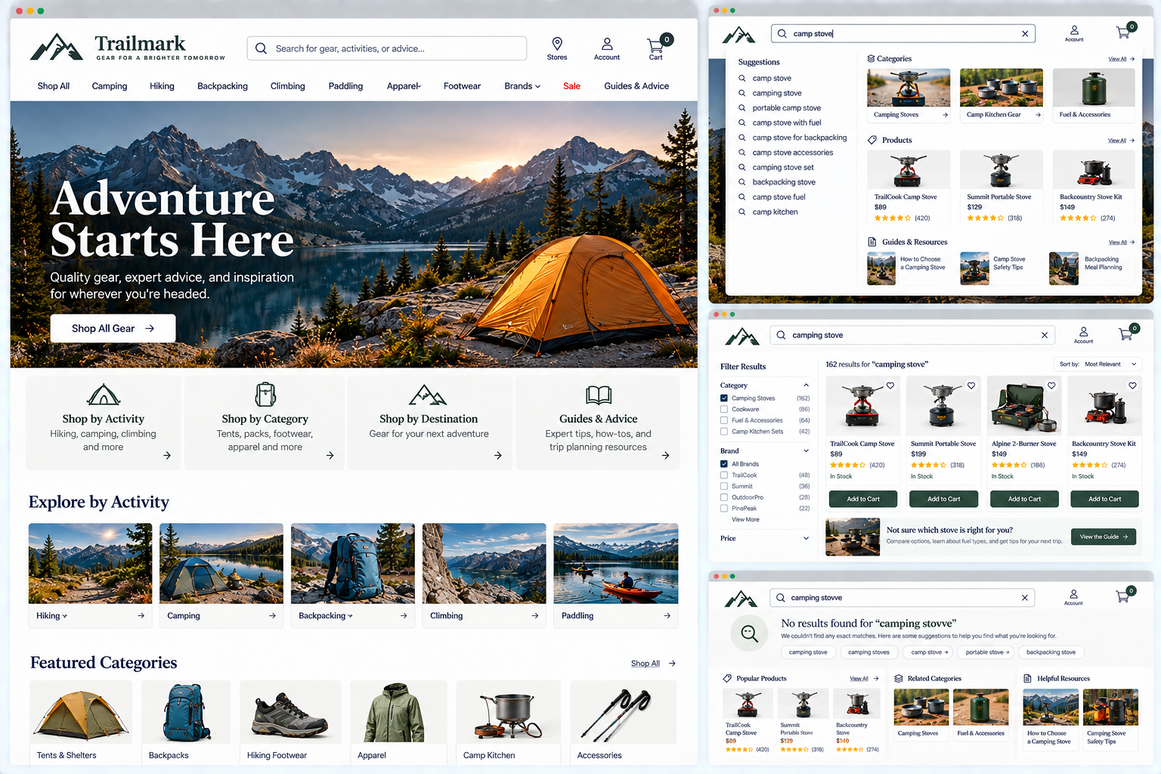1161x774 pixels.
Task: Open the Cart icon in the main Trailmark window
Action: pos(655,45)
